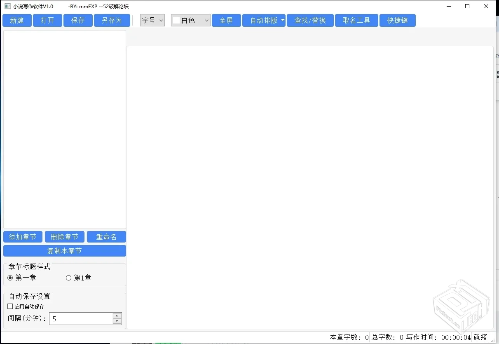Screen dimensions: 499x344
Task: Enable the 启用自动保存 autosave option
Action: [x=9, y=306]
